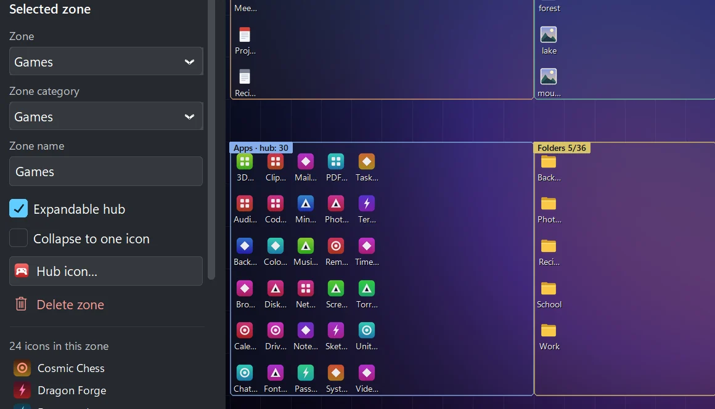This screenshot has height=409, width=715.
Task: Click the Apps · hub: 30 zone label
Action: pyautogui.click(x=261, y=148)
